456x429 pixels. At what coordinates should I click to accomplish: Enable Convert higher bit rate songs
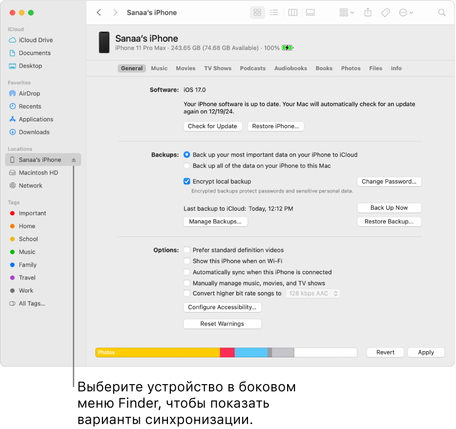tap(187, 293)
